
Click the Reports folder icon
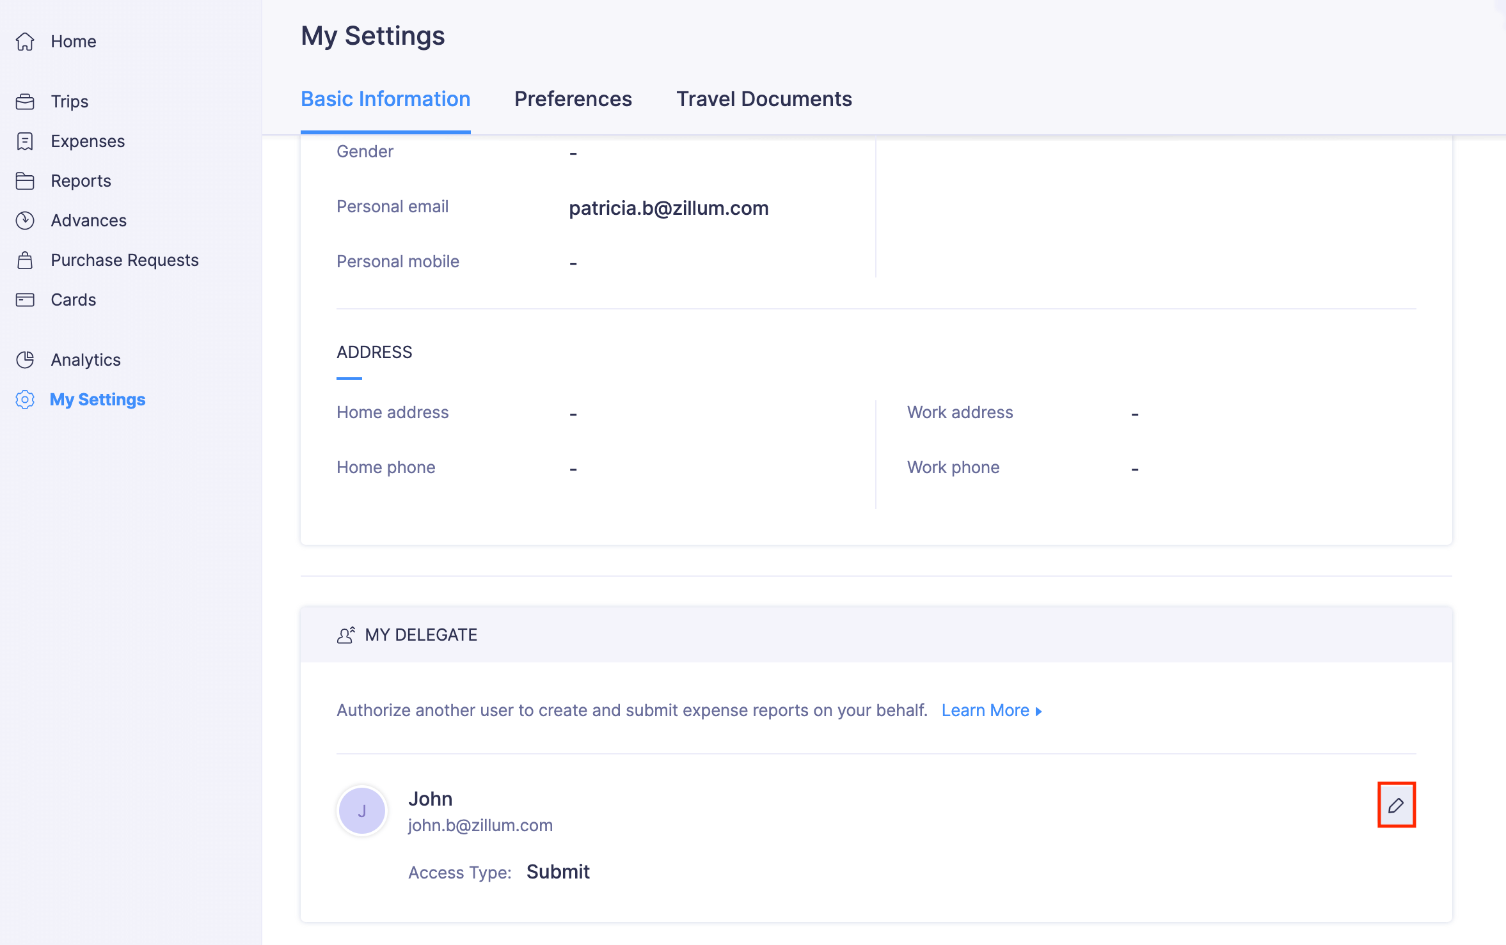[x=25, y=181]
